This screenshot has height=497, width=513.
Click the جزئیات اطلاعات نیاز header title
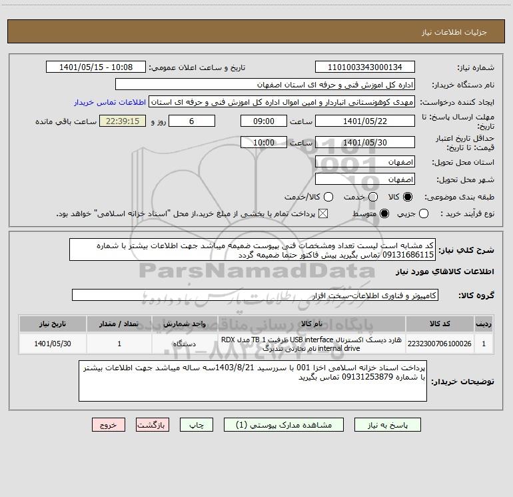454,32
